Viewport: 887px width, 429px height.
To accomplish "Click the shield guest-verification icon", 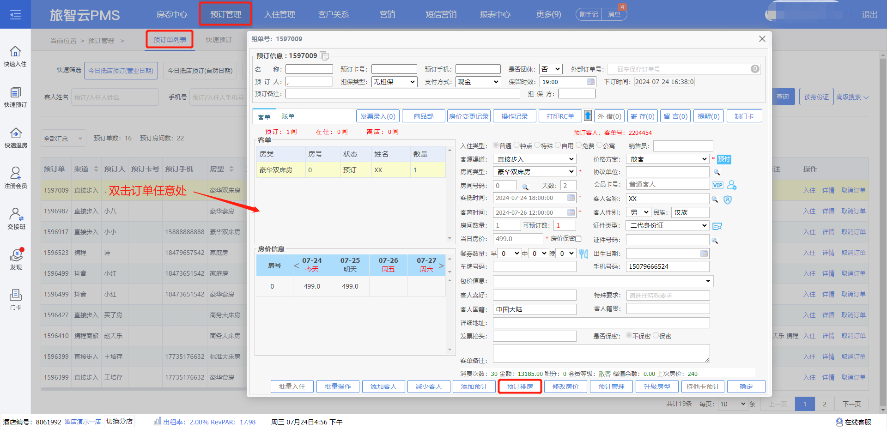I will coord(728,199).
